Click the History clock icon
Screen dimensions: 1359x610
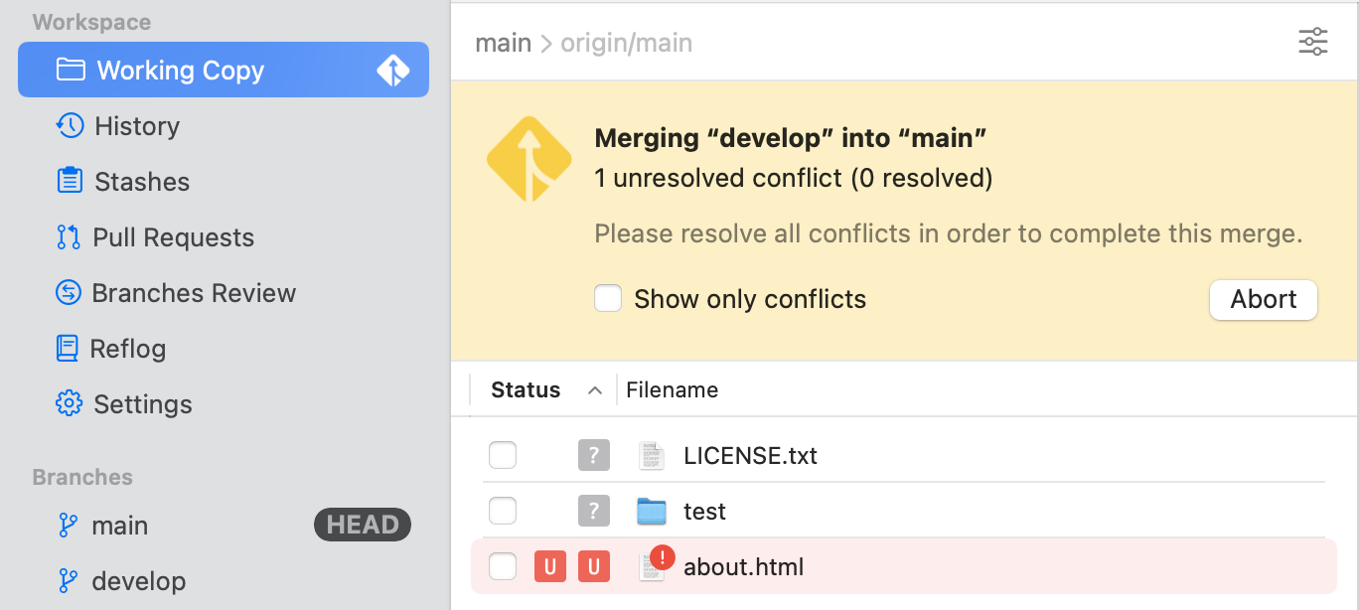click(x=70, y=126)
